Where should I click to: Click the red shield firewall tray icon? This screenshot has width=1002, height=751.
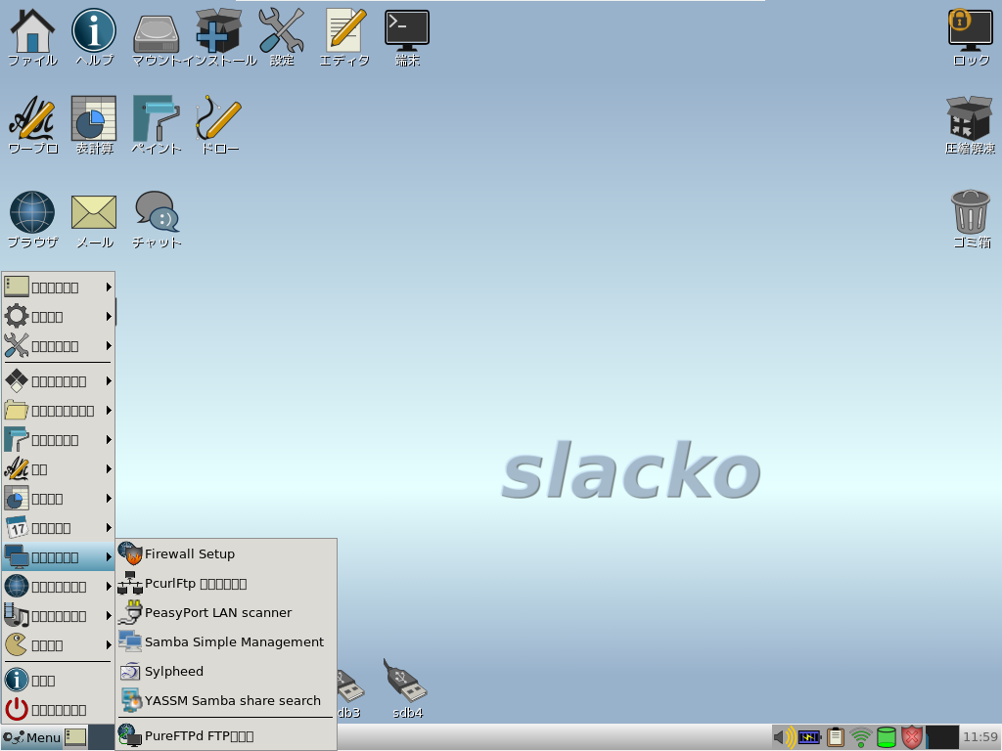(x=912, y=737)
